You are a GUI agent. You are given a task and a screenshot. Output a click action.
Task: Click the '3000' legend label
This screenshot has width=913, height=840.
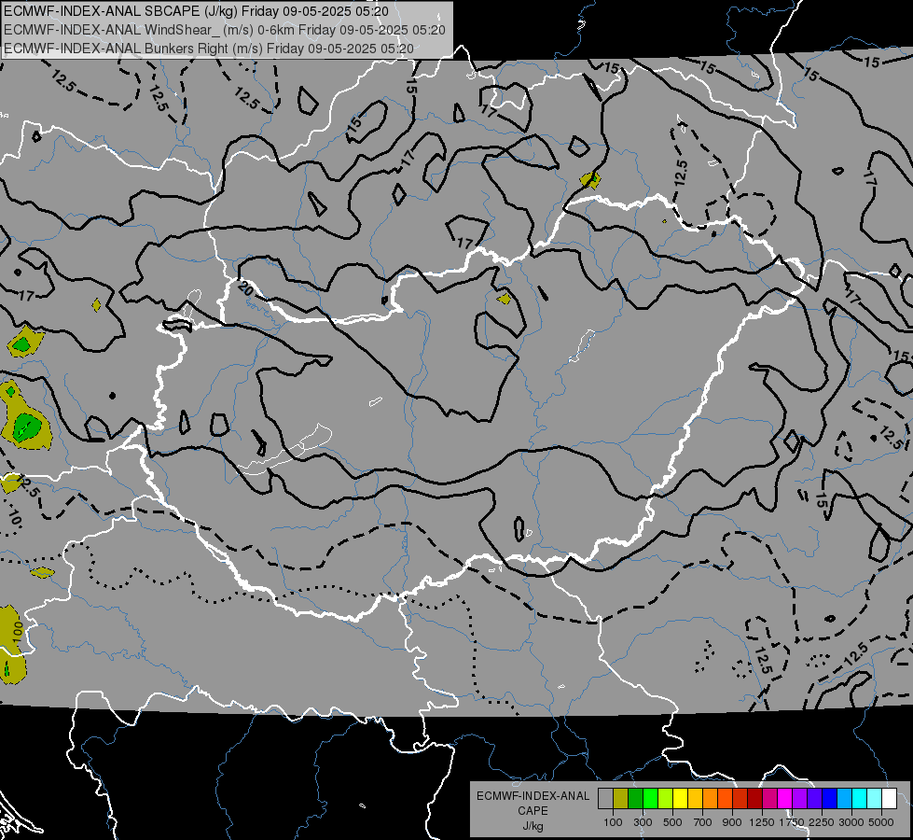click(x=851, y=822)
